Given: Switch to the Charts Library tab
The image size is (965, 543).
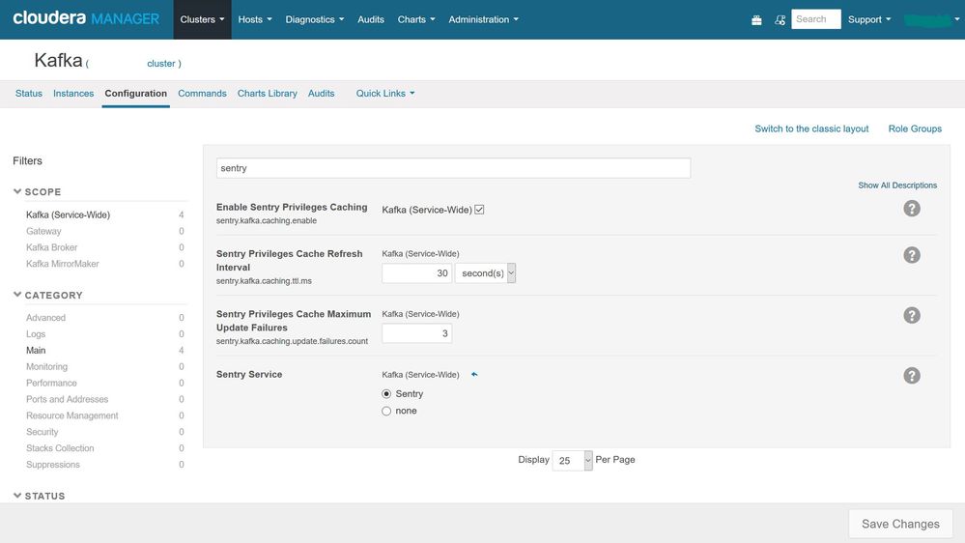Looking at the screenshot, I should coord(268,94).
